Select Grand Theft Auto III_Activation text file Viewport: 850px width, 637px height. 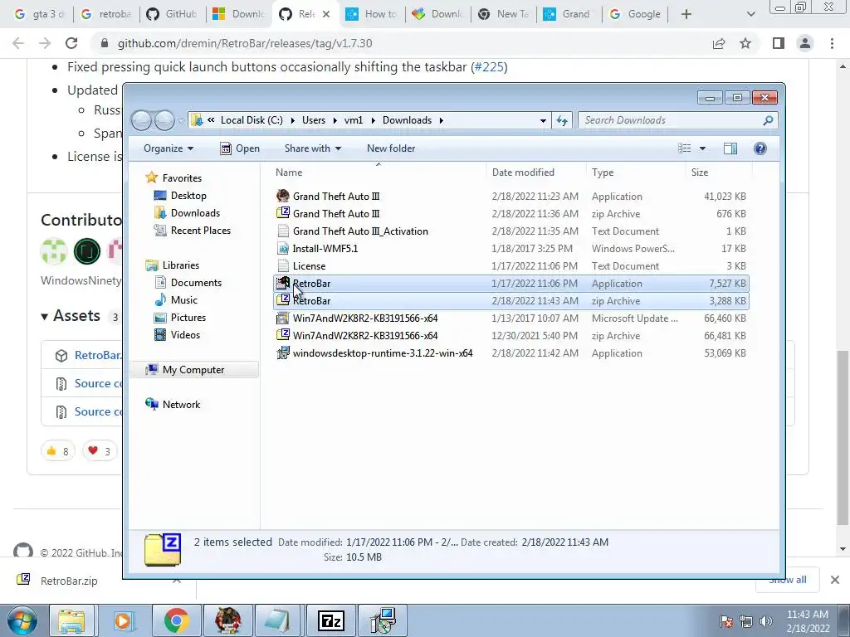click(x=510, y=231)
